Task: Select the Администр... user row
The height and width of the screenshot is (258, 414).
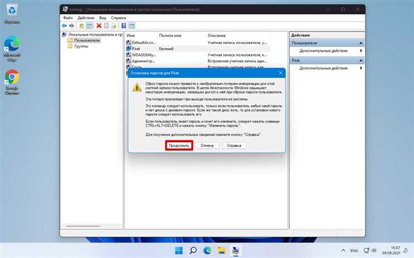Action: click(198, 61)
